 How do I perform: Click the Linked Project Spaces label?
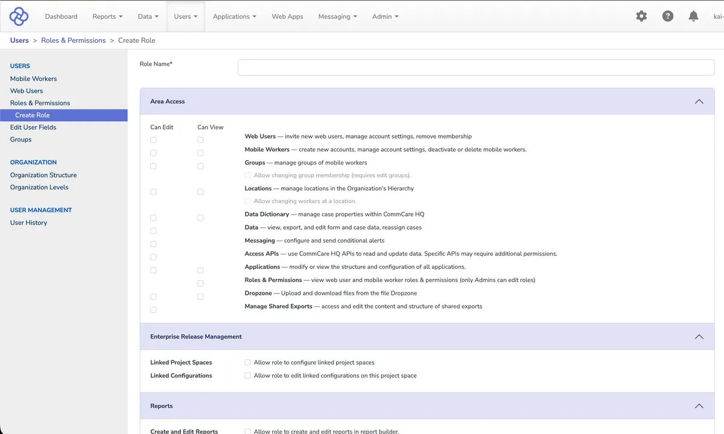coord(181,362)
